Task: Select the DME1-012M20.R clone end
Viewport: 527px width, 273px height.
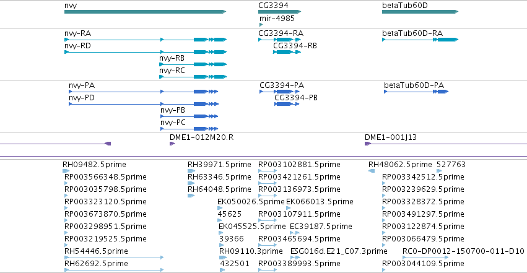Action: 172,144
